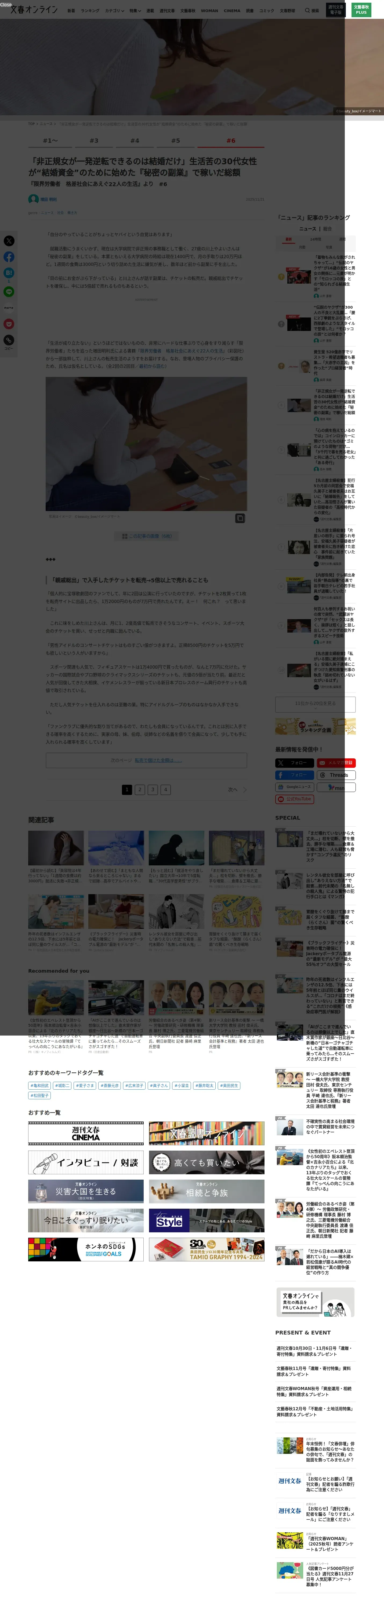Select the current #6 series tab
The image size is (384, 1613).
[x=231, y=141]
